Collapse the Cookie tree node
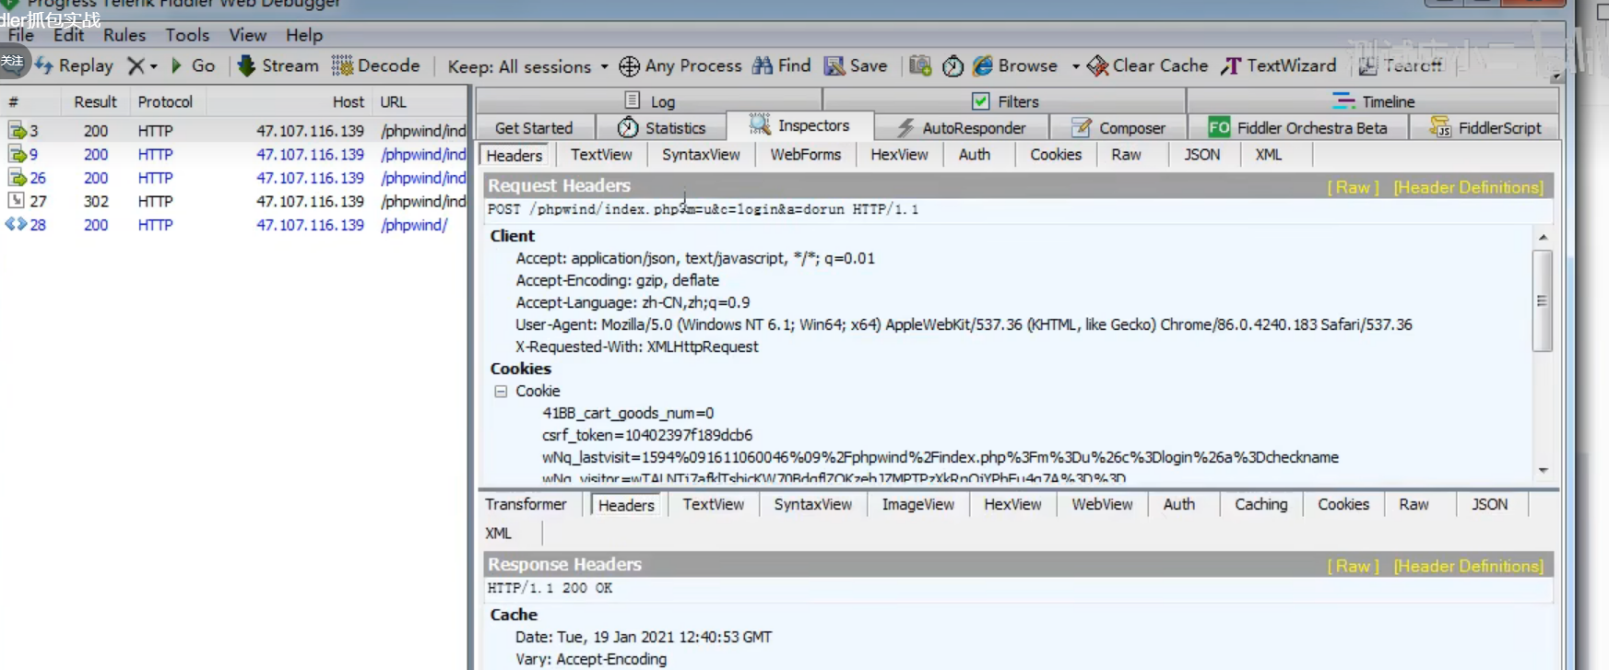This screenshot has width=1609, height=670. point(501,391)
